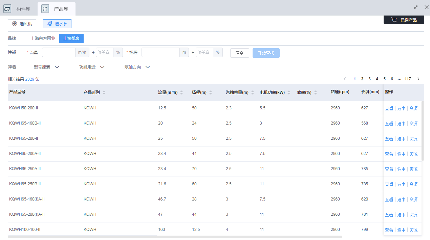Click 查看 for KQWH65-200A-II
This screenshot has width=430, height=240.
coord(389,154)
